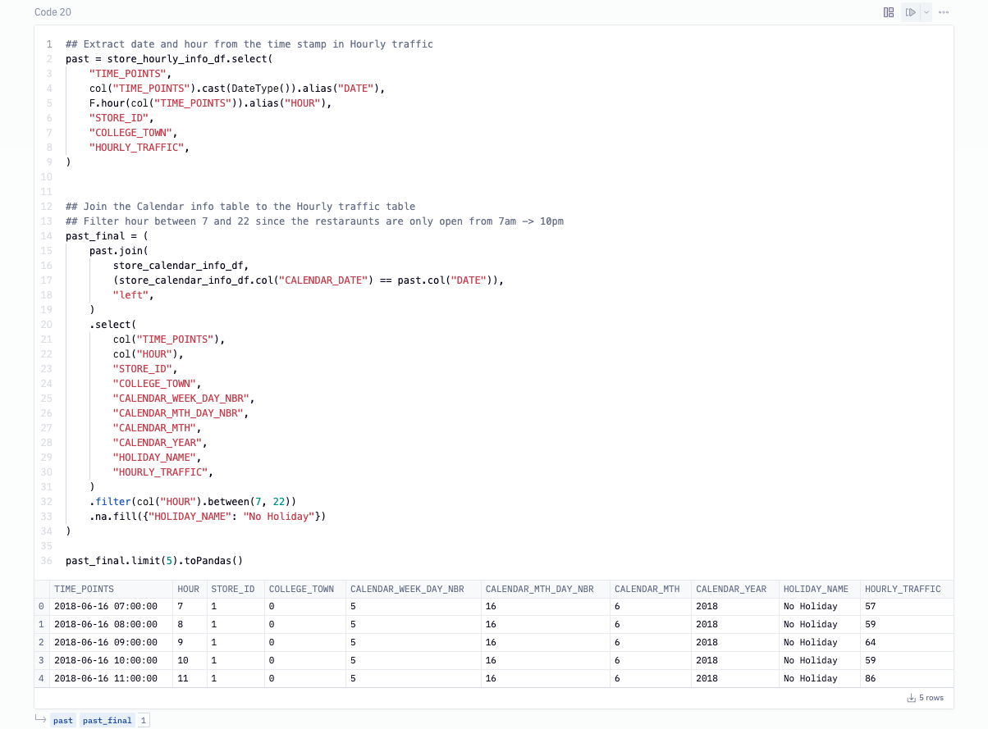Screen dimensions: 988x729
Task: Click the cell layout view icon
Action: tap(889, 12)
